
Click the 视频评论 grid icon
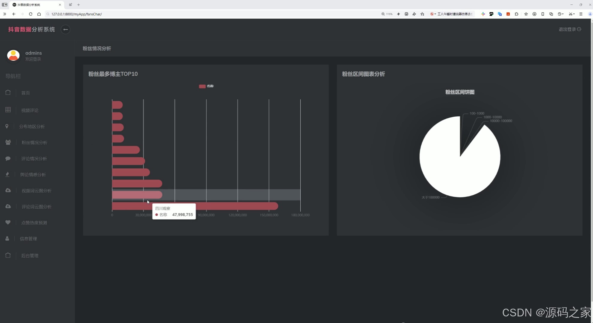click(8, 110)
